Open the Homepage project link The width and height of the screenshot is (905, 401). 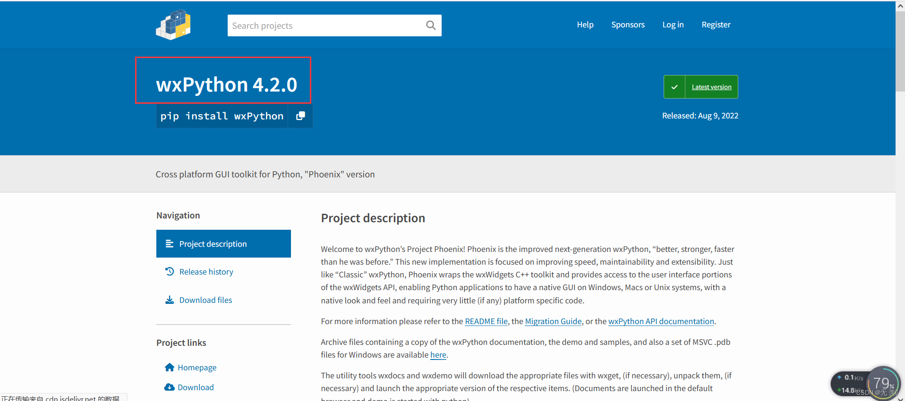tap(197, 368)
